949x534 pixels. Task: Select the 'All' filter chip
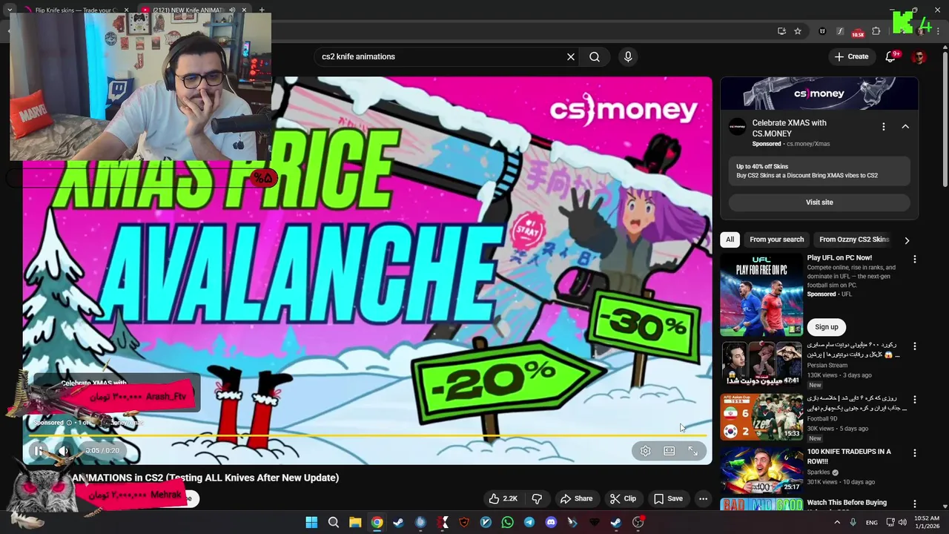coord(730,240)
